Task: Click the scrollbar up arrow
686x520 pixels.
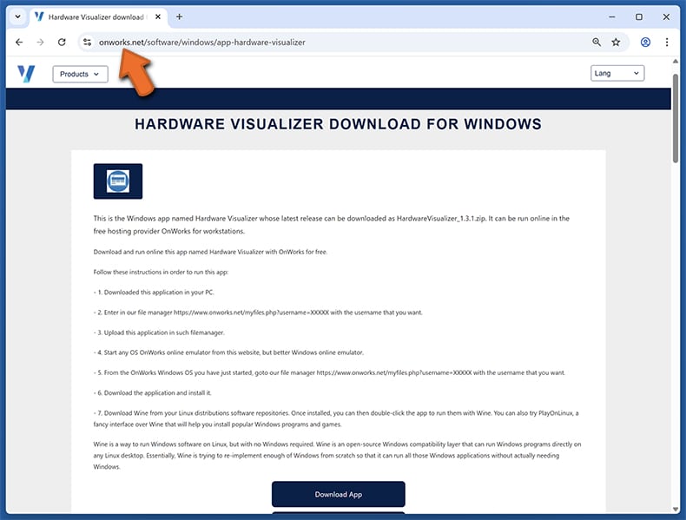Action: pyautogui.click(x=676, y=62)
